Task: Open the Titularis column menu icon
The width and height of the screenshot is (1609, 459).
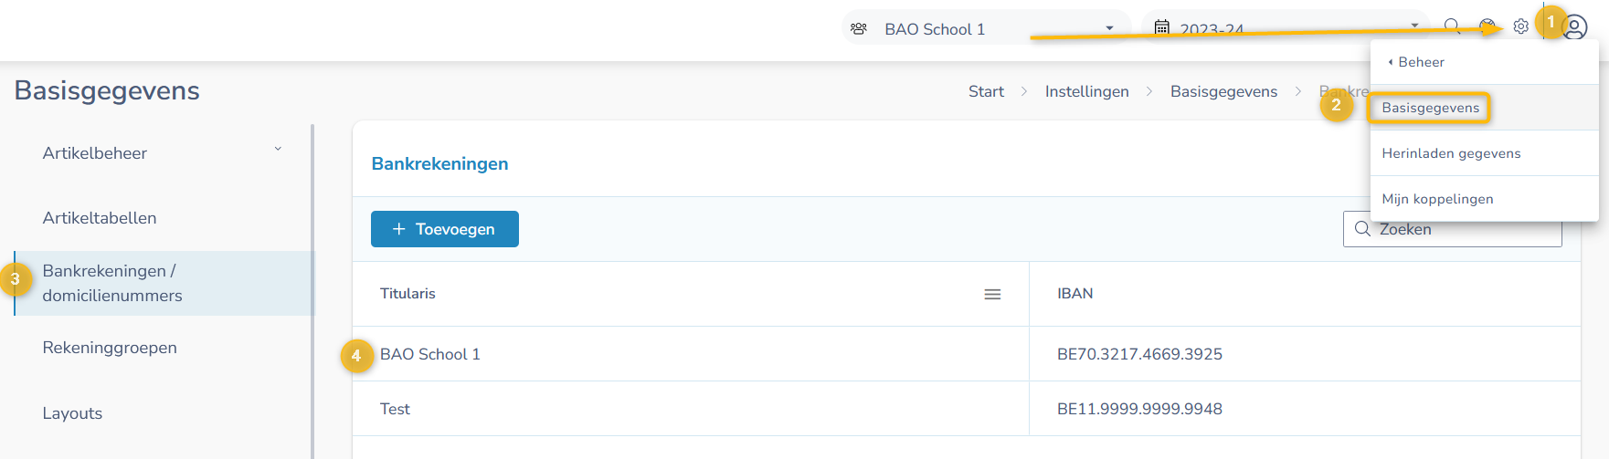Action: pos(992,294)
